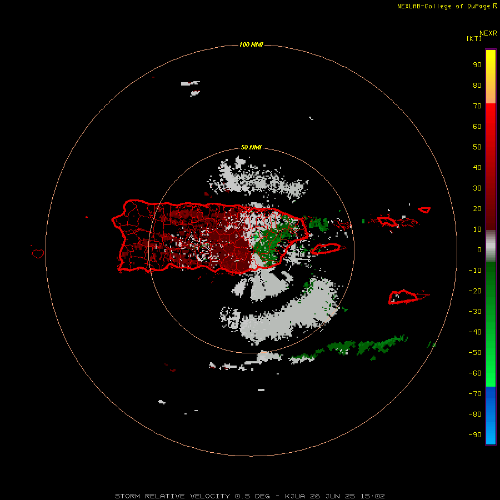
Task: Click the [KT] units label
Action: [x=474, y=38]
